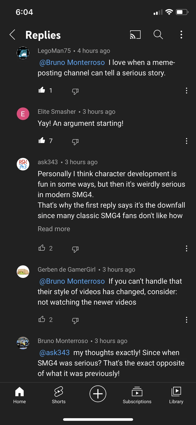Open options for LegoMan75's comment
This screenshot has height=425, width=196.
186,90
